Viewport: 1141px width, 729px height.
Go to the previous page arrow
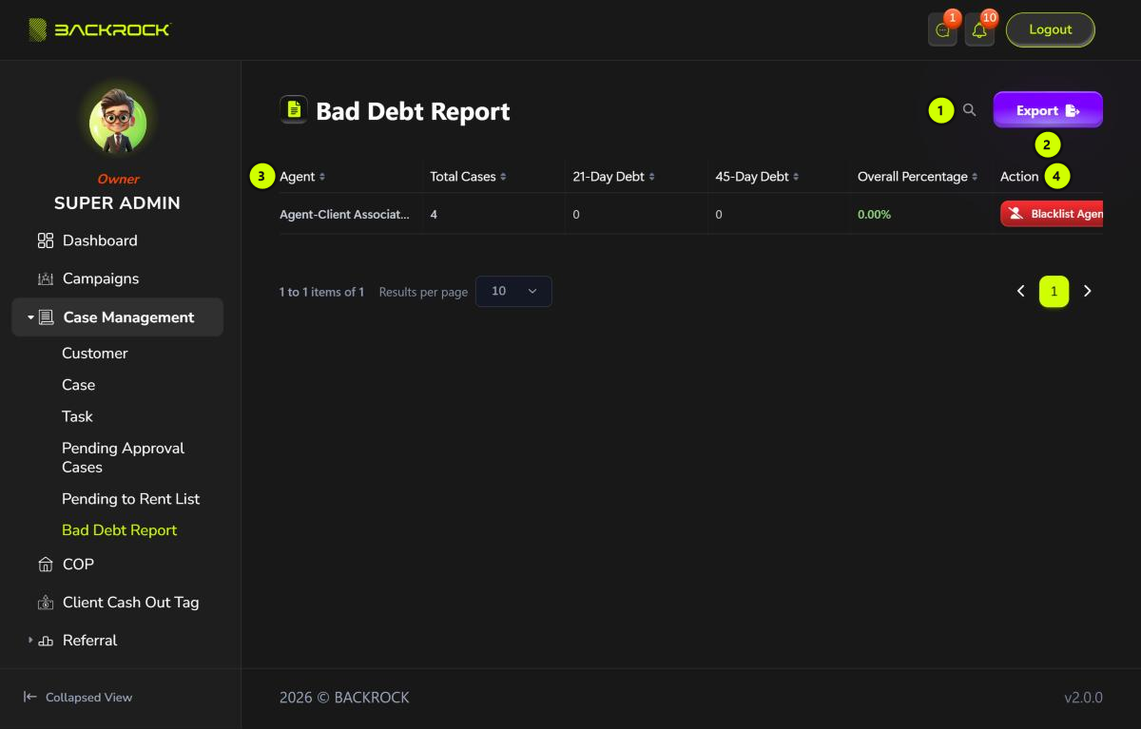point(1021,291)
